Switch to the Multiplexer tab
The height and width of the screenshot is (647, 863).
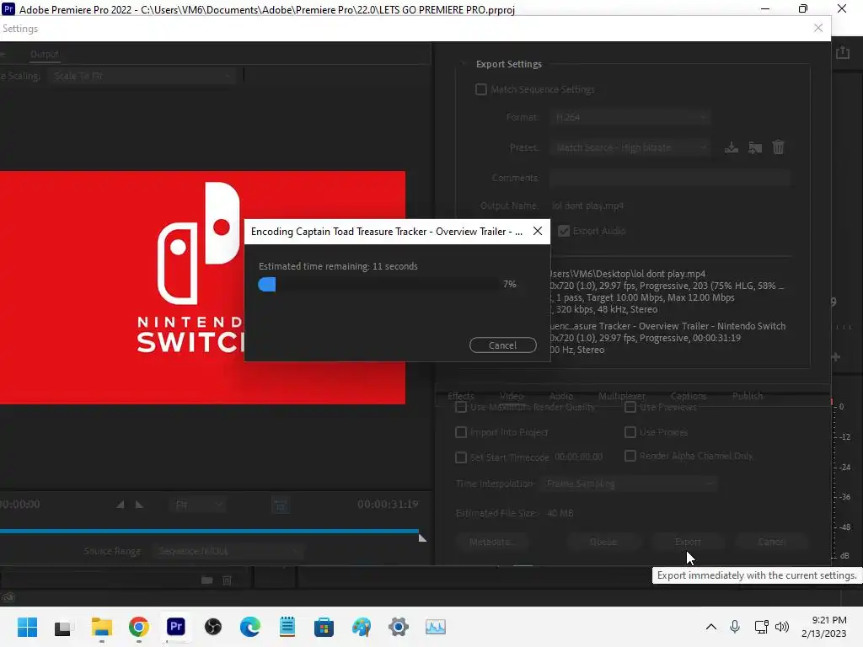click(621, 396)
